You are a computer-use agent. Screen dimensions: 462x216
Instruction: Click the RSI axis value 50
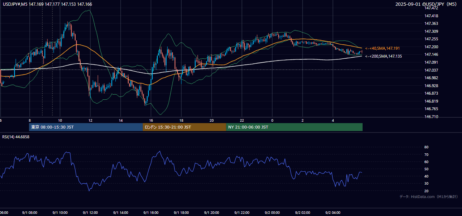click(x=426, y=169)
